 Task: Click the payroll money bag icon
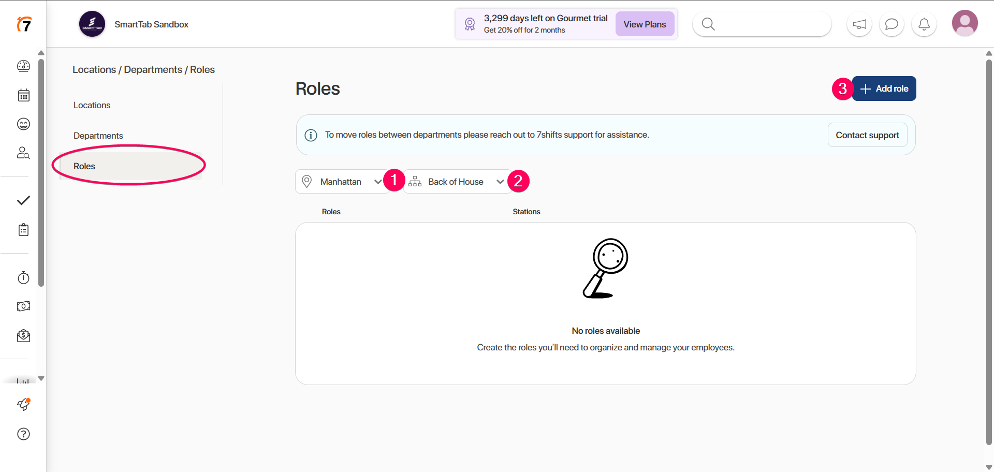coord(23,336)
